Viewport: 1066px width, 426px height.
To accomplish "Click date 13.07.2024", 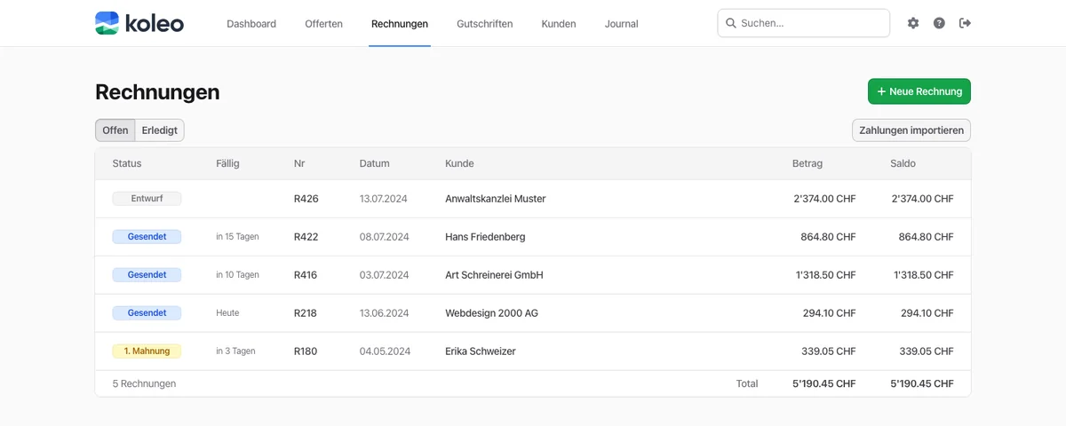I will tap(384, 199).
